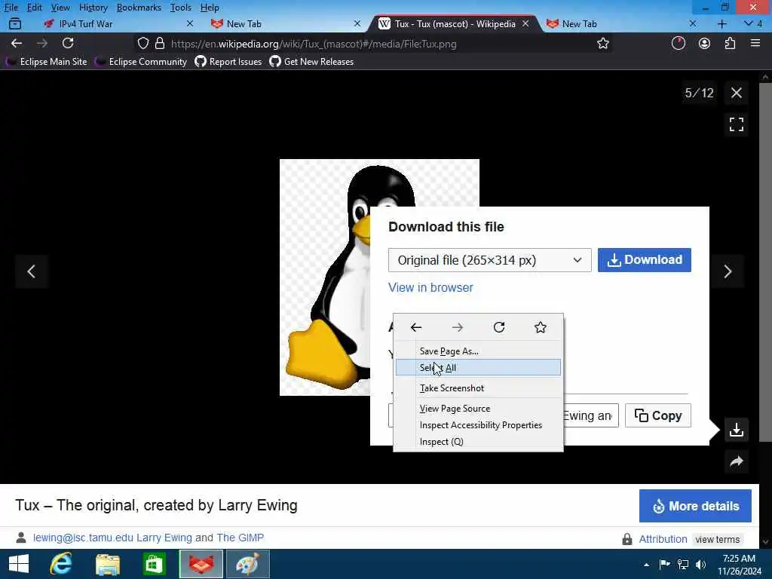This screenshot has width=772, height=579.
Task: Open the file size dropdown Original file
Action: coord(489,260)
